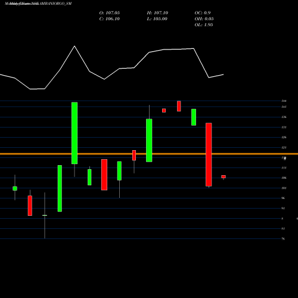Select the 'L: 105.00' low price value

pos(157,19)
